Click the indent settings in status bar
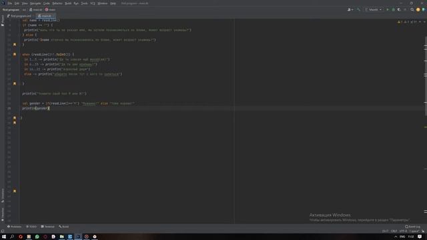This screenshot has width=427, height=240. [x=414, y=231]
